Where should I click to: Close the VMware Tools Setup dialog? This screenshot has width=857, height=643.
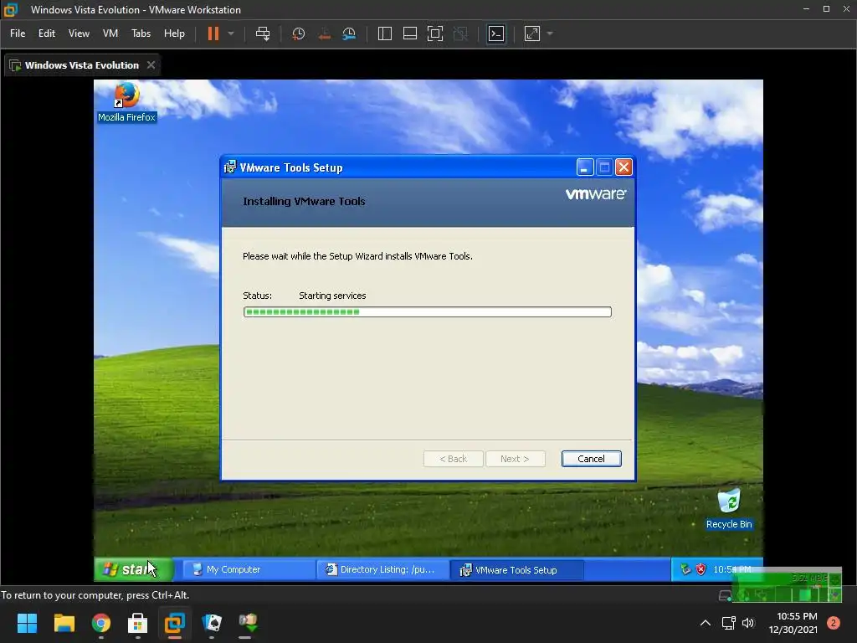coord(624,167)
